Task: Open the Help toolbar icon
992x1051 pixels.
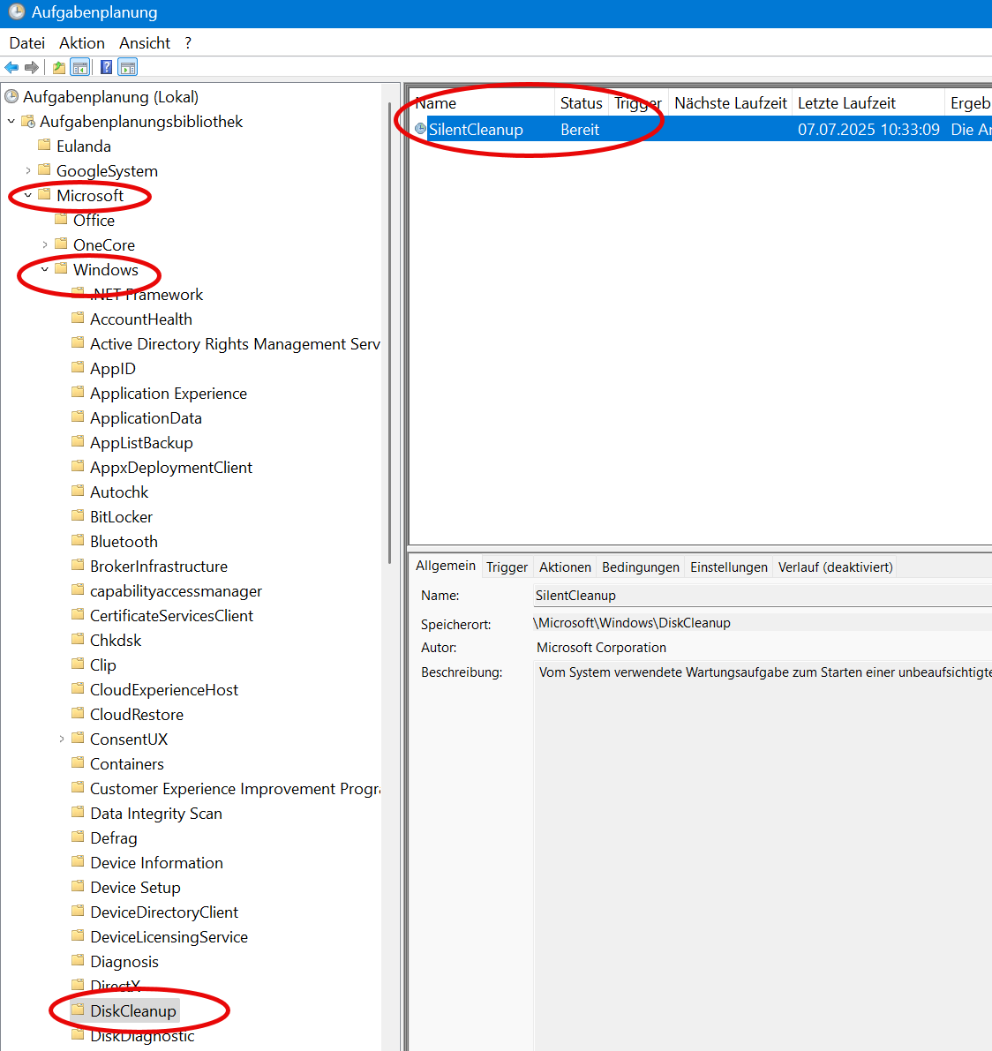Action: (106, 67)
